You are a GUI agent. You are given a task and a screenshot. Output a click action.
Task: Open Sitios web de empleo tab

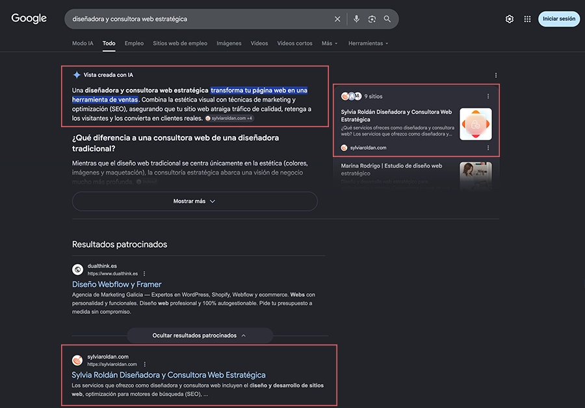180,43
